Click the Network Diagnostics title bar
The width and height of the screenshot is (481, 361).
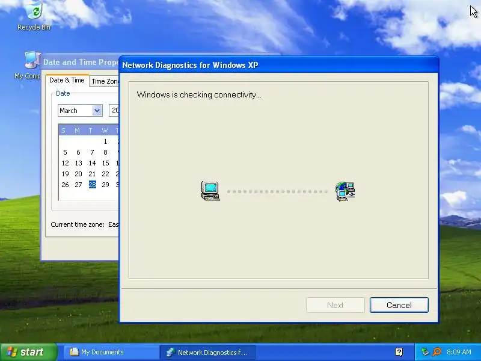pos(278,65)
